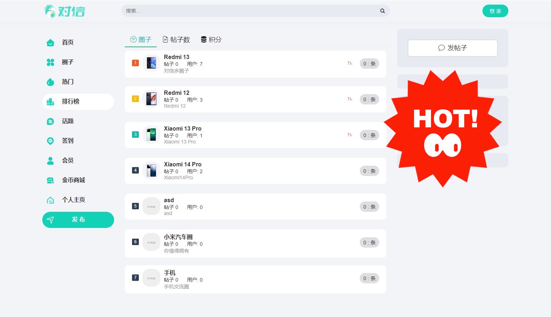Select the 圈子 clover icon in sidebar
Screen dimensions: 551x317
tap(51, 62)
